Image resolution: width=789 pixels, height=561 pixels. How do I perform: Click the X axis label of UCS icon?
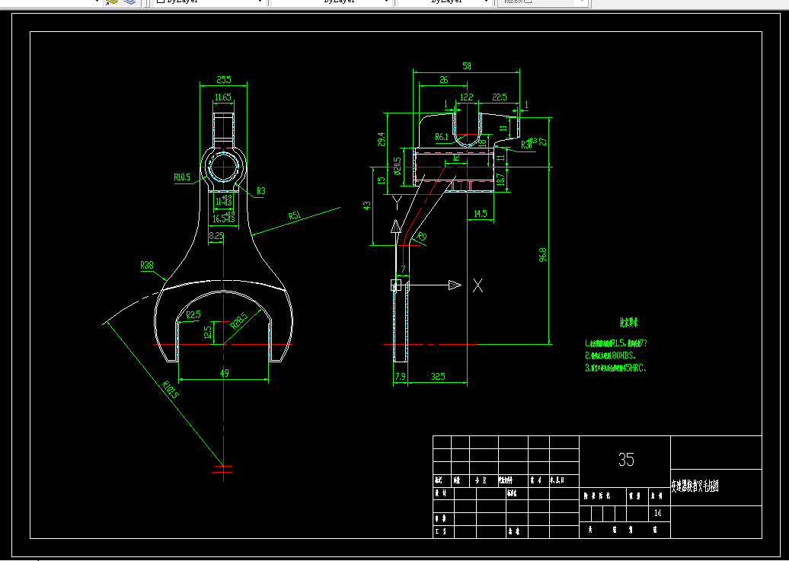478,285
